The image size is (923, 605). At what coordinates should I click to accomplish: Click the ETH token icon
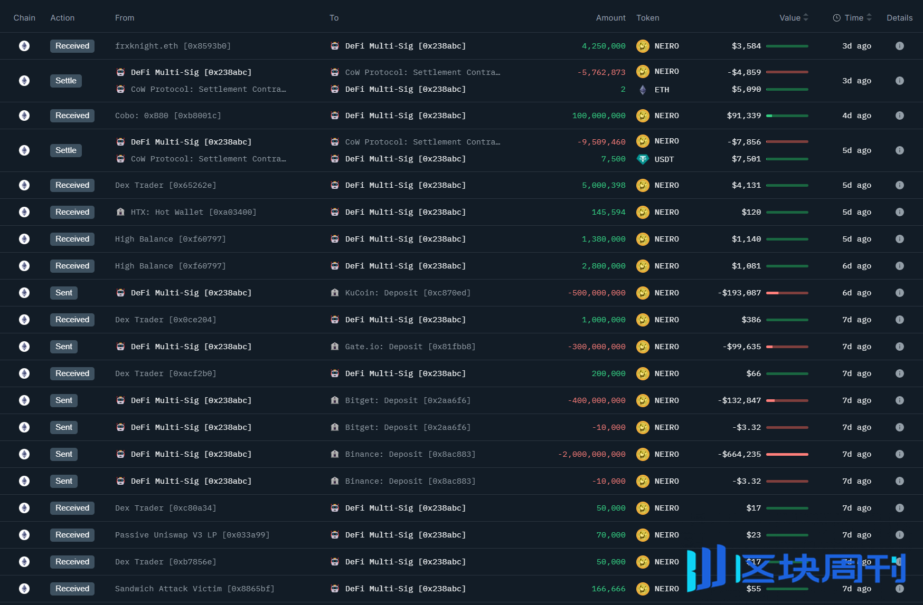click(643, 90)
